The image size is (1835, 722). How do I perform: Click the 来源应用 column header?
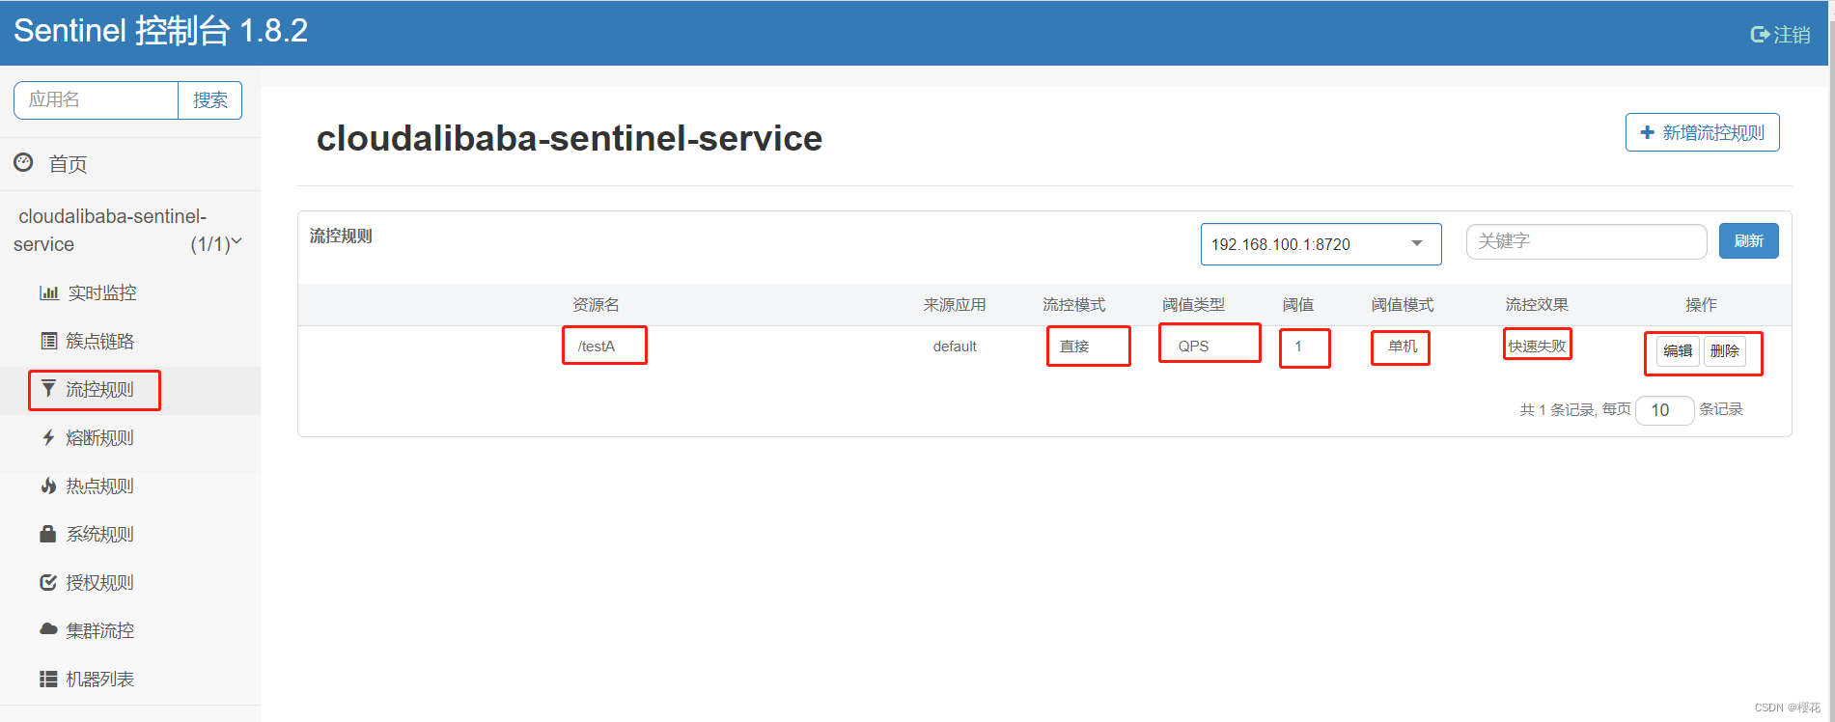point(955,305)
